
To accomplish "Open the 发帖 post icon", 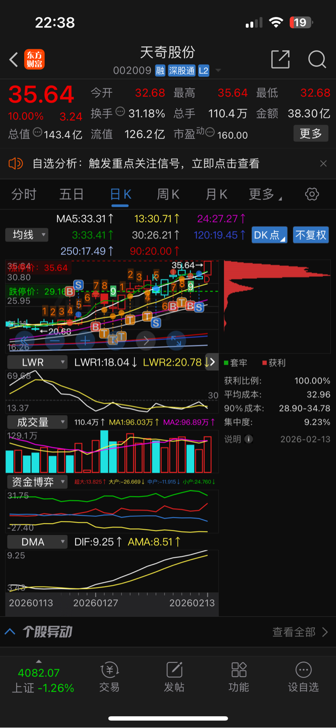I will tap(174, 676).
